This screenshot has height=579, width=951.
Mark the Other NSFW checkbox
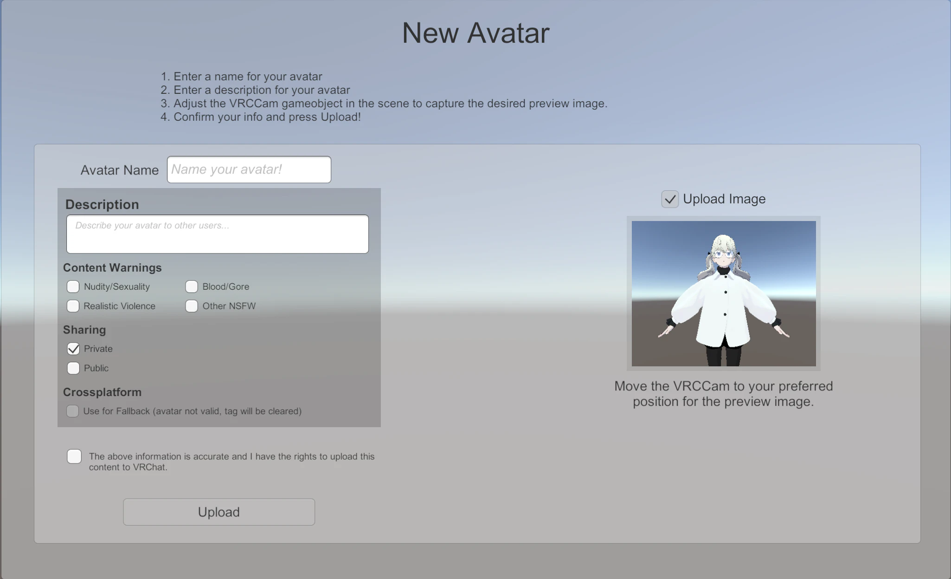192,306
